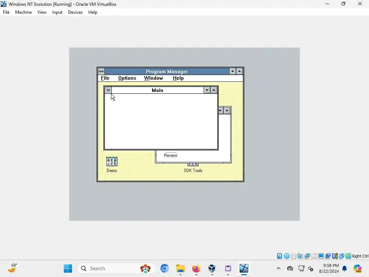Click the keyboard capture status icon
The image size is (369, 277).
348,256
